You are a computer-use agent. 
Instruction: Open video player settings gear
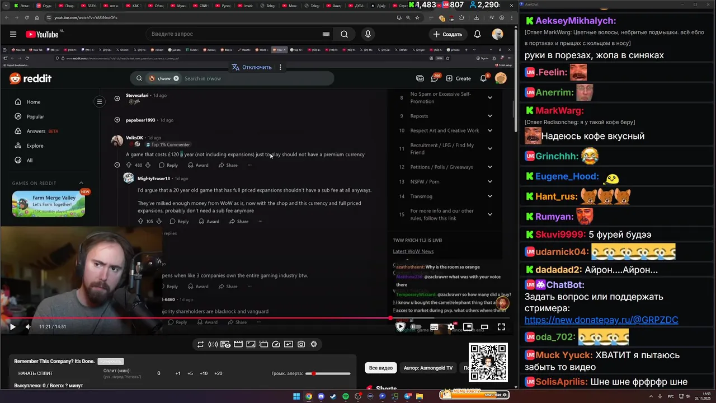click(451, 327)
